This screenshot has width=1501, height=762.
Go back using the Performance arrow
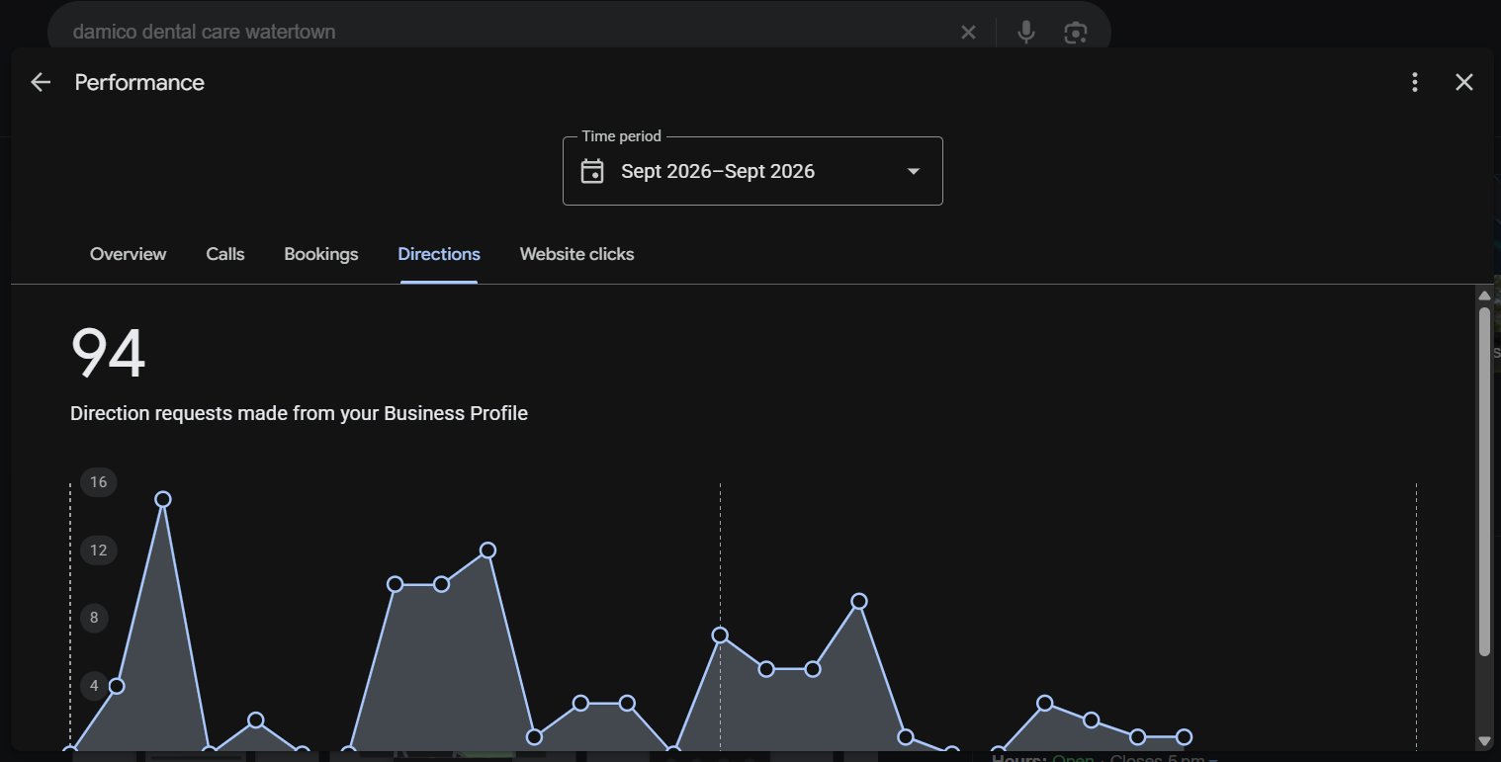[41, 83]
